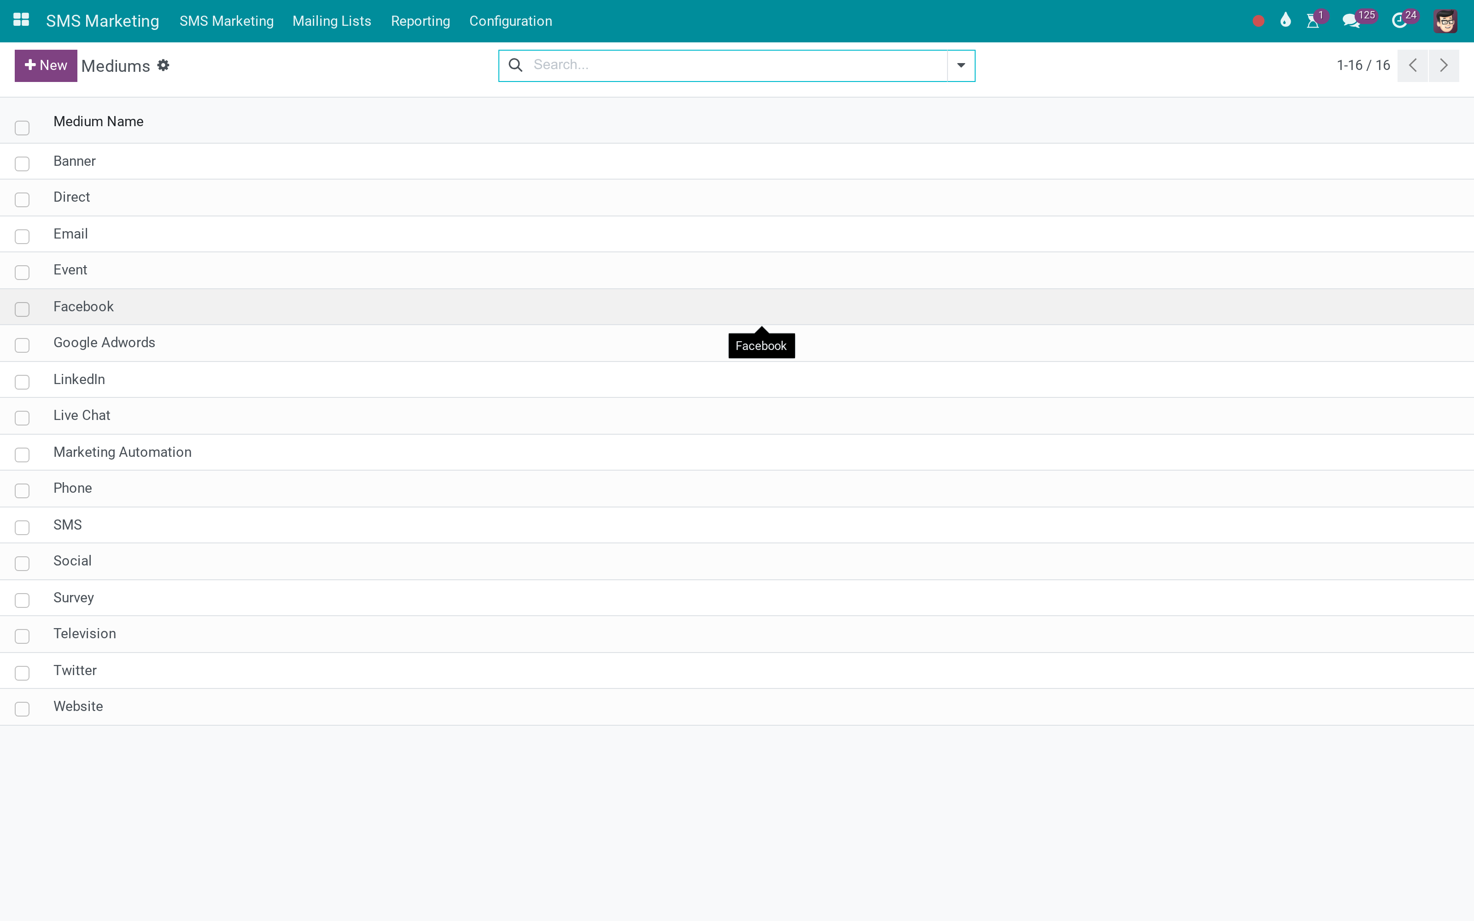Check the SMS row checkbox
This screenshot has width=1474, height=921.
pyautogui.click(x=22, y=528)
